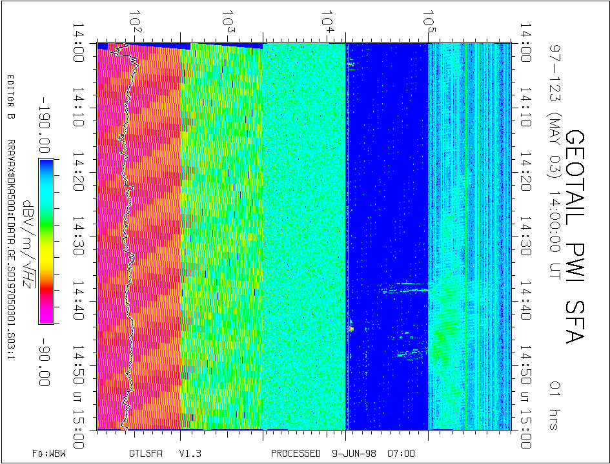Click 14:30 tick label on colorbar-side axis

(x=78, y=237)
